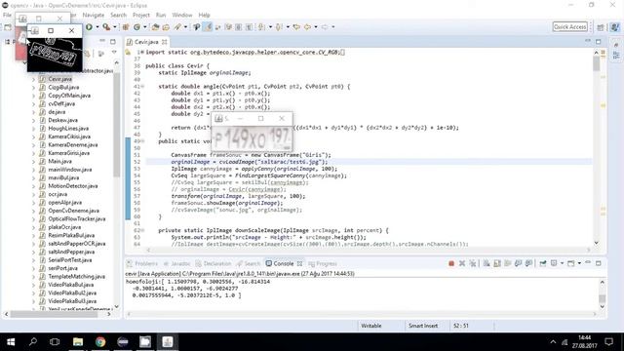The image size is (624, 351).
Task: Jump to Next Annotation icon
Action: point(261,27)
